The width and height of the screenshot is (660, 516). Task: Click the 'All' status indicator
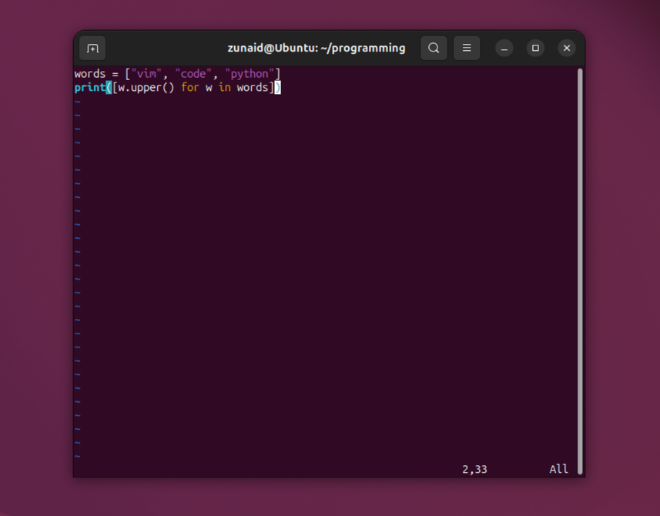coord(558,469)
